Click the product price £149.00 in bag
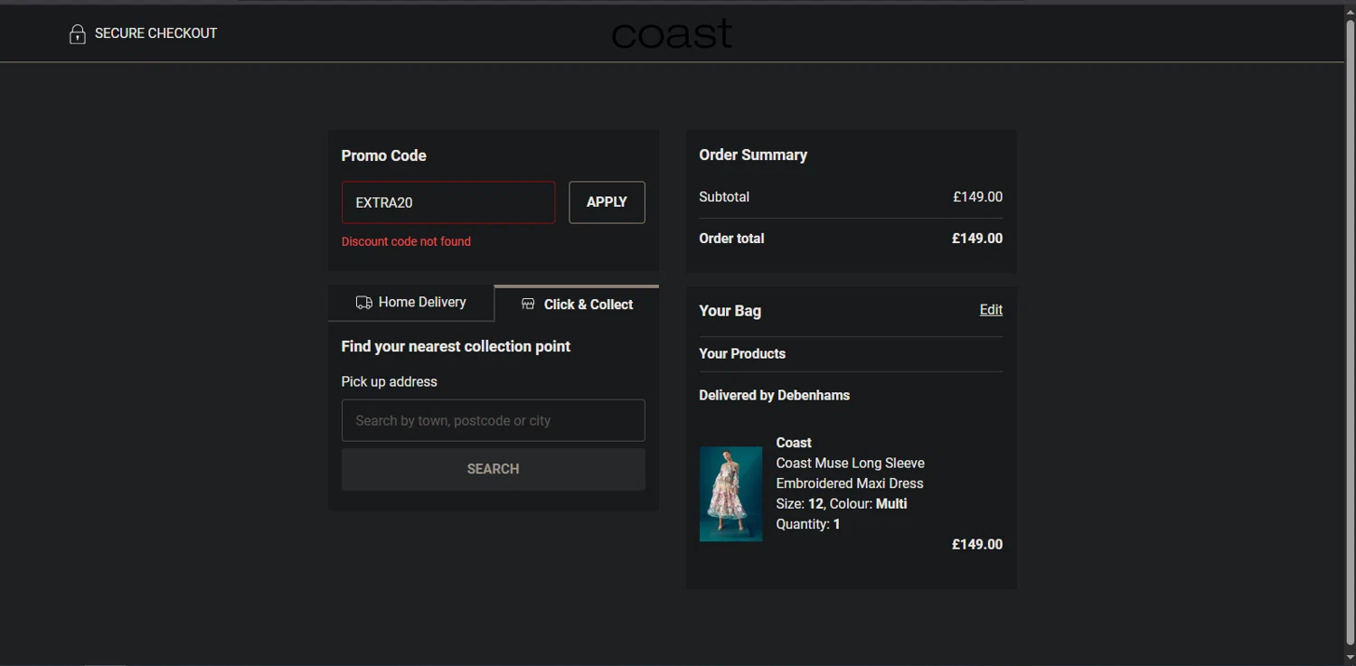This screenshot has height=666, width=1356. tap(977, 545)
